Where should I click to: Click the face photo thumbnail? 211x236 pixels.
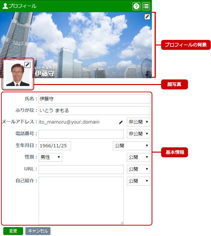[18, 75]
